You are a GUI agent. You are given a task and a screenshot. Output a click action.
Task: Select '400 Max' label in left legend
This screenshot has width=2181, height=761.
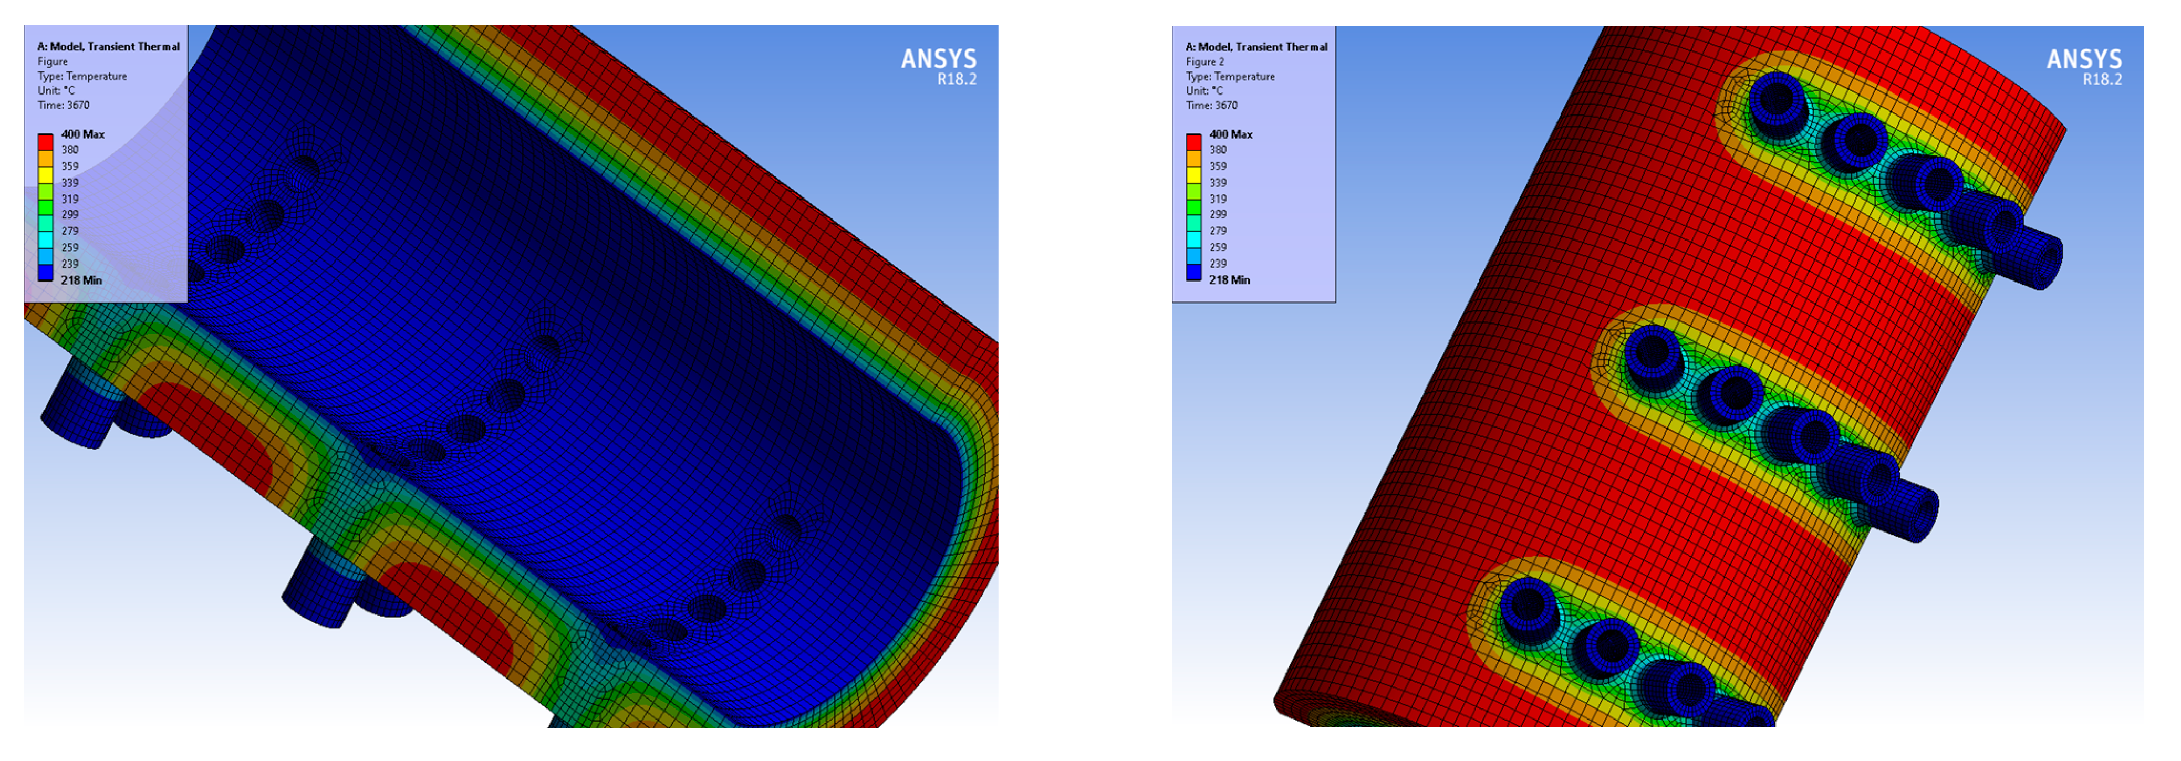click(x=83, y=134)
